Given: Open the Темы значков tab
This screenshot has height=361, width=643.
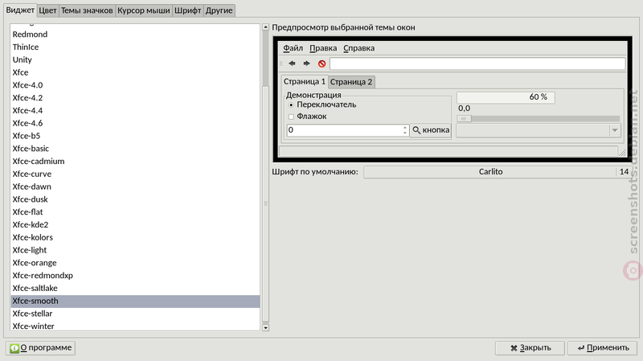Looking at the screenshot, I should 87,10.
